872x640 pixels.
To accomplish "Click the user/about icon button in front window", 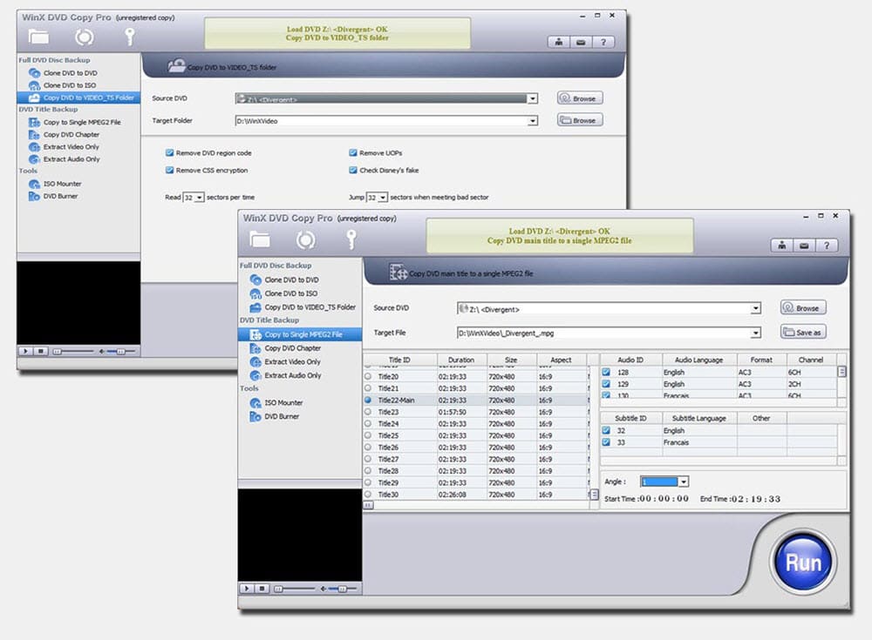I will click(782, 245).
